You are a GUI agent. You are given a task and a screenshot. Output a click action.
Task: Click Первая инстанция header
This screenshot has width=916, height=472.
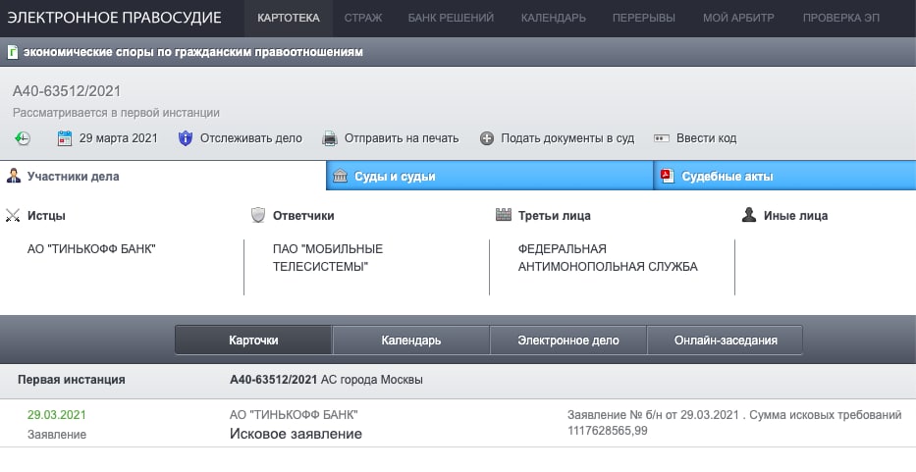coord(72,380)
